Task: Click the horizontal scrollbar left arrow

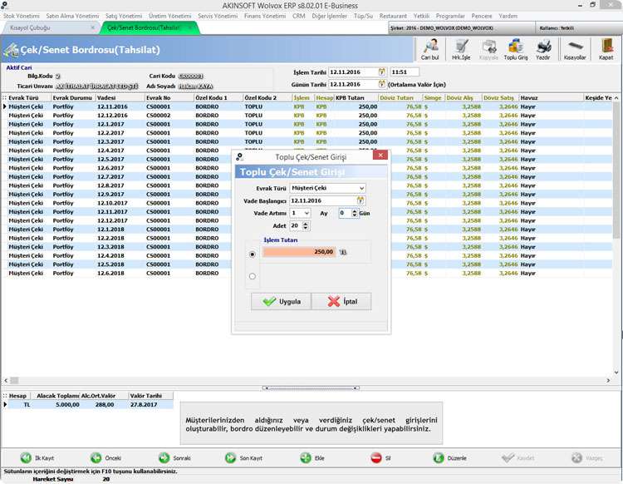Action: pyautogui.click(x=6, y=380)
